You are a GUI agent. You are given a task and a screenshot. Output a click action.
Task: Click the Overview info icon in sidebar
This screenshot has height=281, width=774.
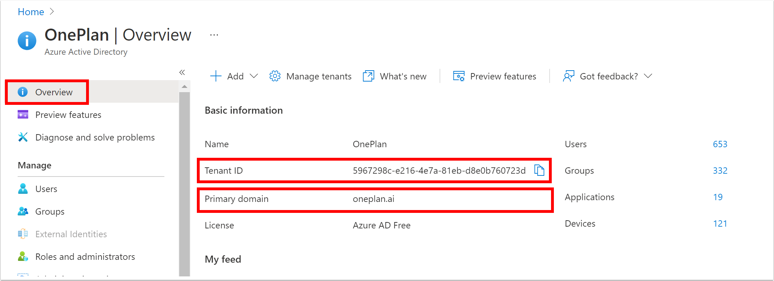pyautogui.click(x=23, y=92)
